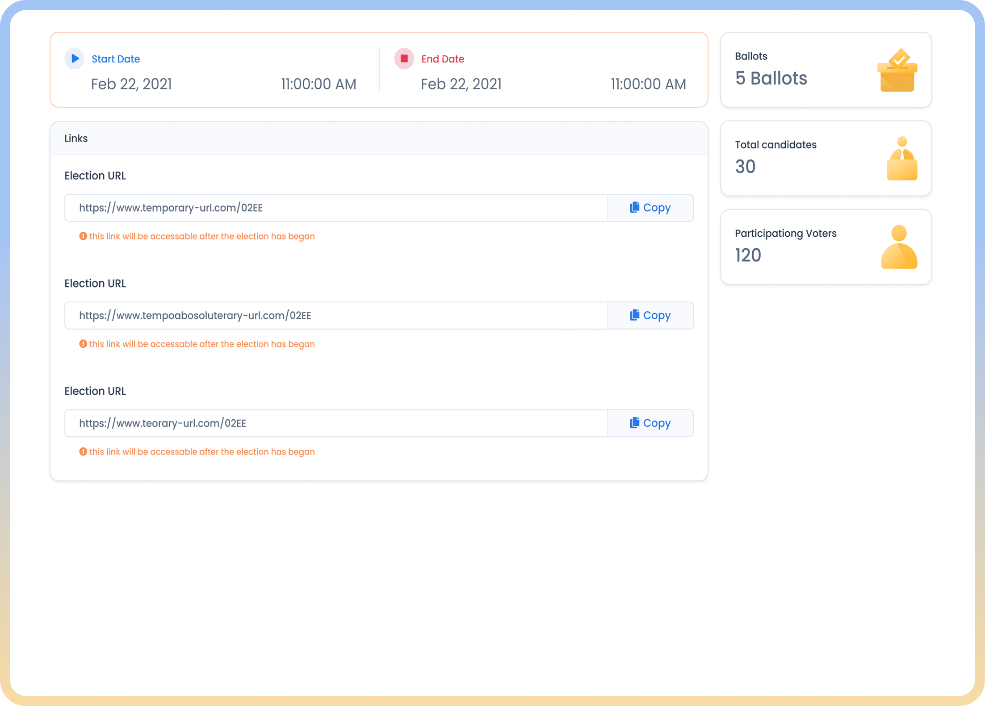This screenshot has height=706, width=985.
Task: Click the third Election URL text field
Action: click(x=336, y=423)
